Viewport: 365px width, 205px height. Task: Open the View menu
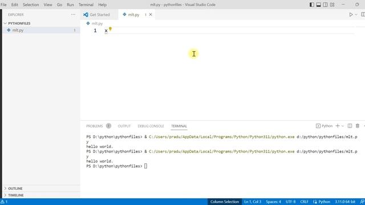click(48, 5)
